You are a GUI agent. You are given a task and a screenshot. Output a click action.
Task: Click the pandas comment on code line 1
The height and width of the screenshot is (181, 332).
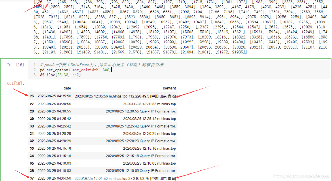tap(102, 65)
